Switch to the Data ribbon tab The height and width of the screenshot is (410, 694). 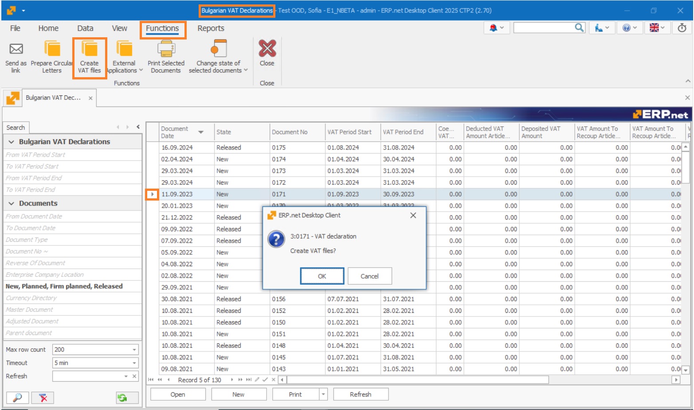[85, 28]
